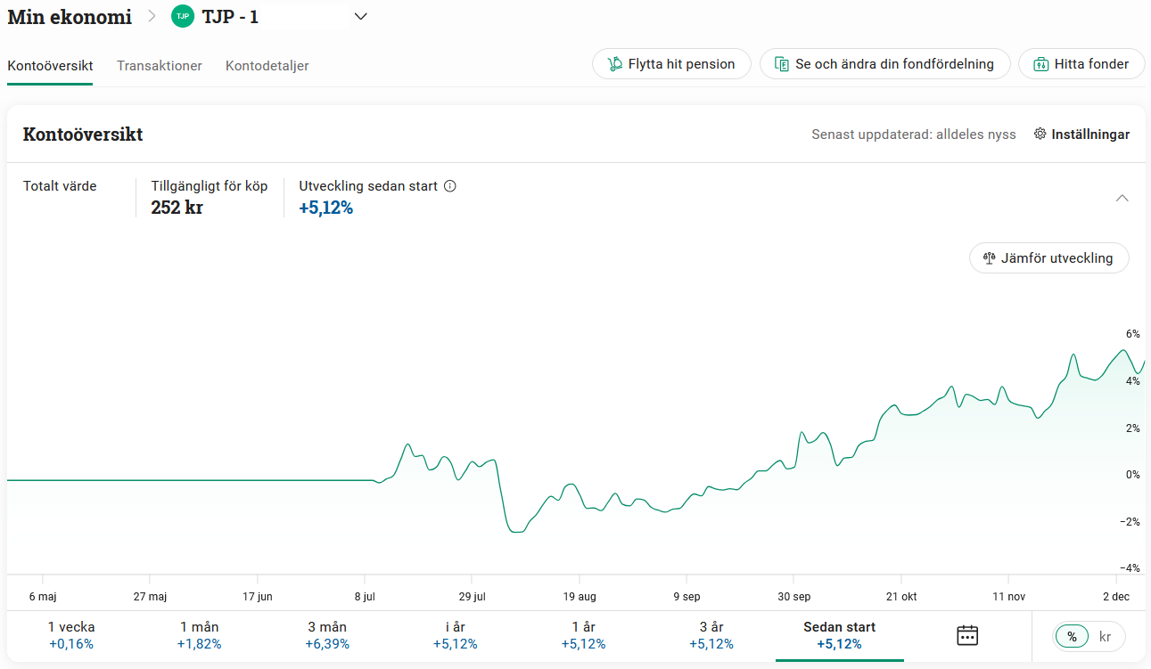Click the green TJP account badge
1151x669 pixels.
182,16
